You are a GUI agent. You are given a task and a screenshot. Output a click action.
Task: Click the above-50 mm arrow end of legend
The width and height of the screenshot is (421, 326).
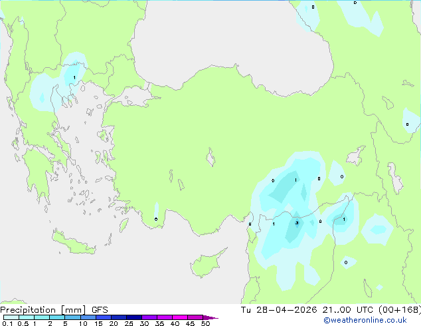(x=210, y=317)
